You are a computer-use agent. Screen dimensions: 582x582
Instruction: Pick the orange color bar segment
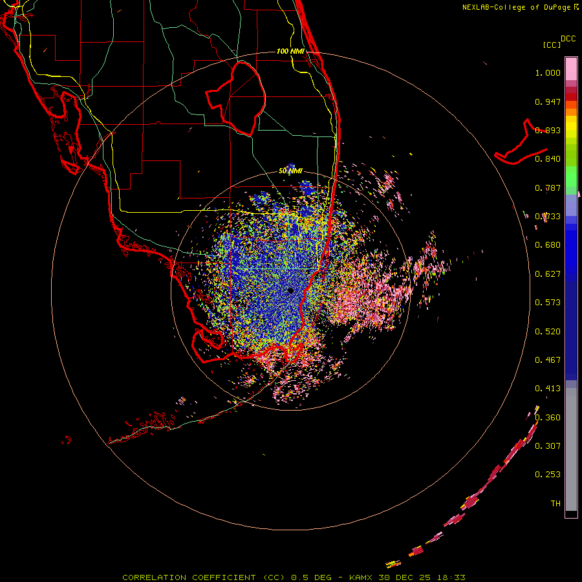pyautogui.click(x=571, y=112)
